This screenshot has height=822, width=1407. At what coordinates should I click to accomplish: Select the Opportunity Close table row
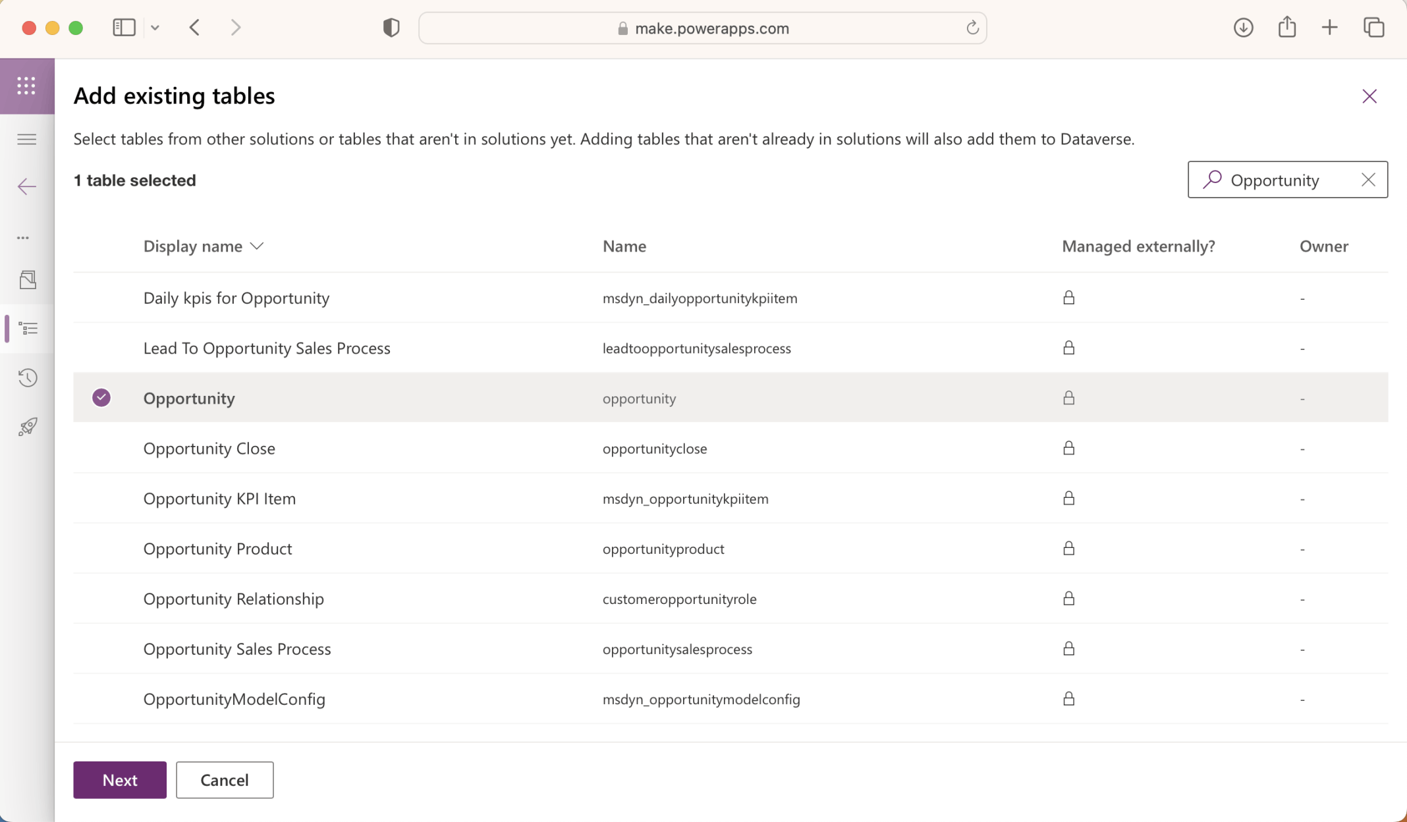(209, 449)
